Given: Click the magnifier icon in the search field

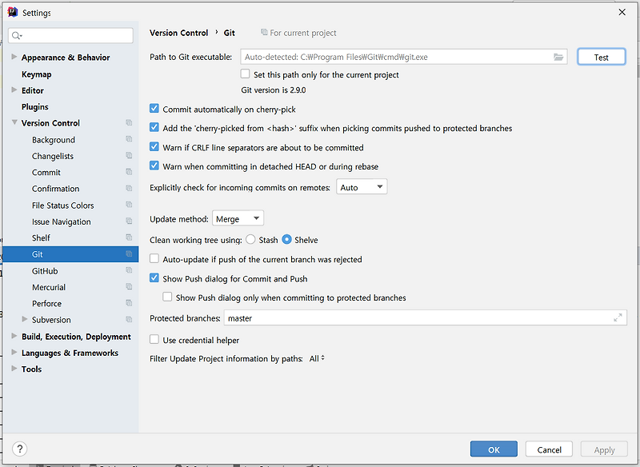Looking at the screenshot, I should pyautogui.click(x=17, y=35).
